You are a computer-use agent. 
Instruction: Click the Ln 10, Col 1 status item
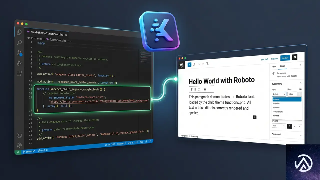point(110,144)
